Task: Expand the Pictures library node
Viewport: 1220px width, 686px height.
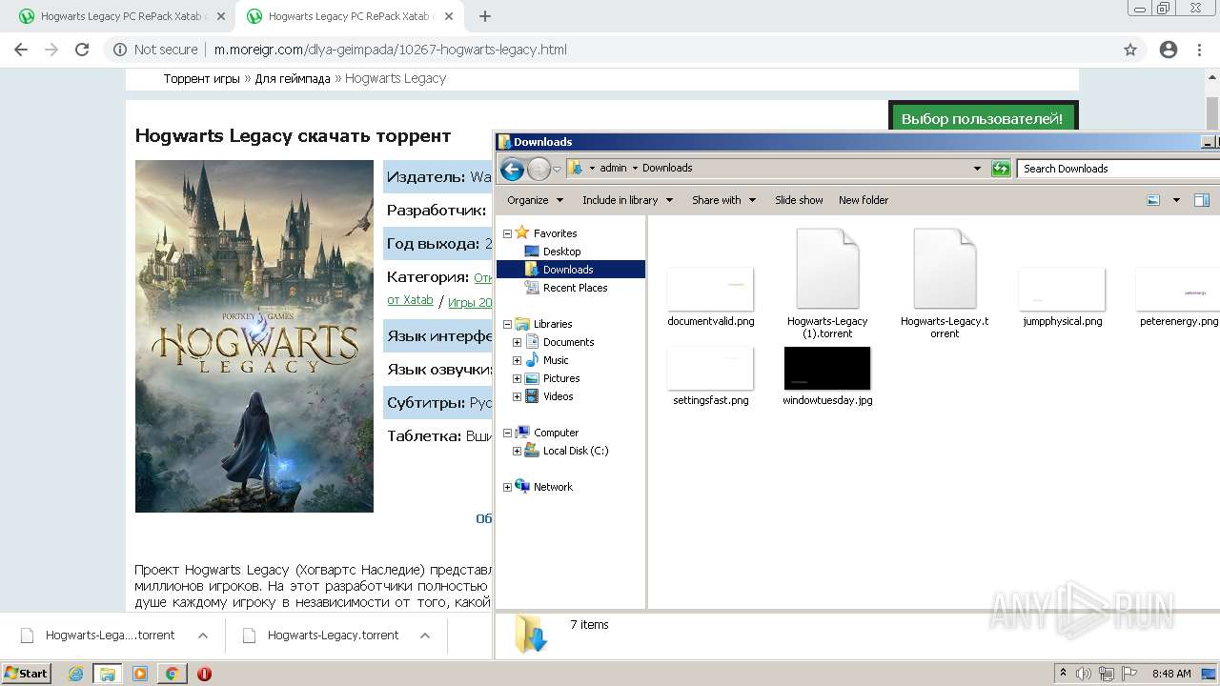Action: 517,378
